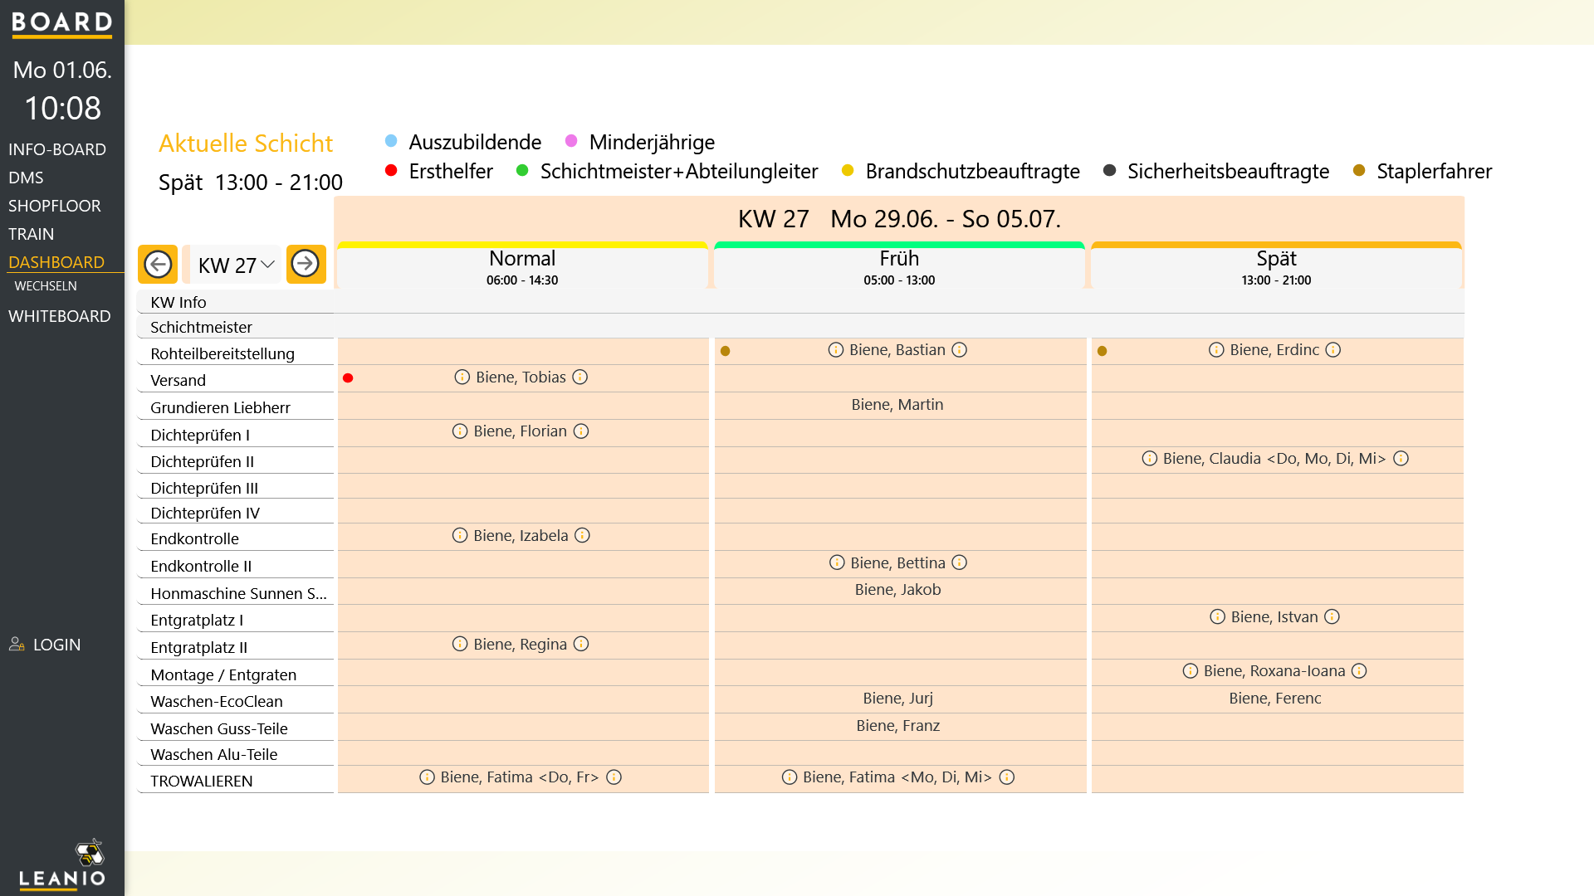The width and height of the screenshot is (1594, 896).
Task: Switch to the WHITEBOARD view
Action: (x=60, y=316)
